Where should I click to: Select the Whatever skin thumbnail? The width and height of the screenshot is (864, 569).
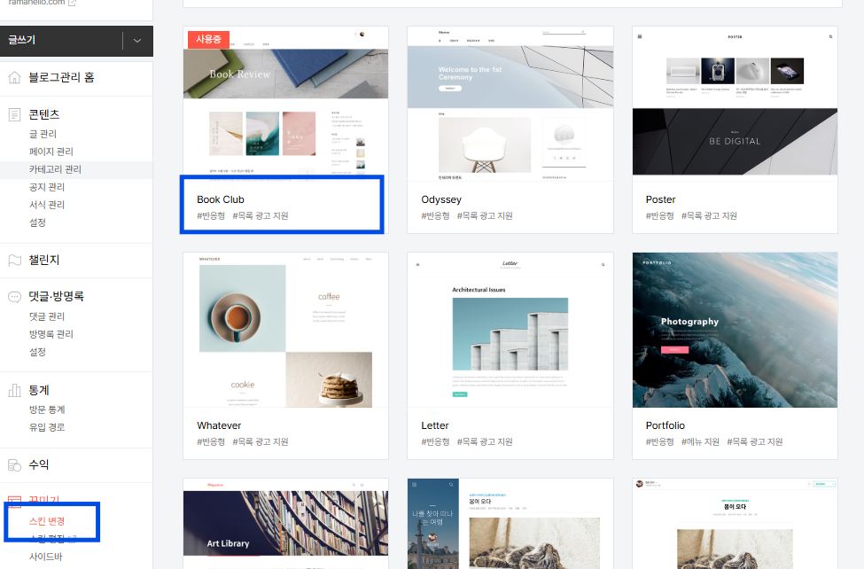[285, 331]
